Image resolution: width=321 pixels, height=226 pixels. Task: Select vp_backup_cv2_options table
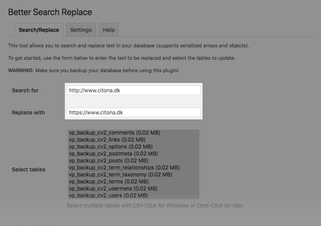(x=133, y=147)
